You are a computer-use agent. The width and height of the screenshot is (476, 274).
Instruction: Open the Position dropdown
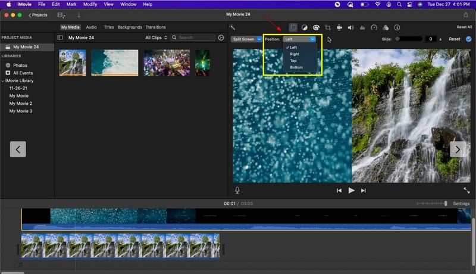click(299, 39)
